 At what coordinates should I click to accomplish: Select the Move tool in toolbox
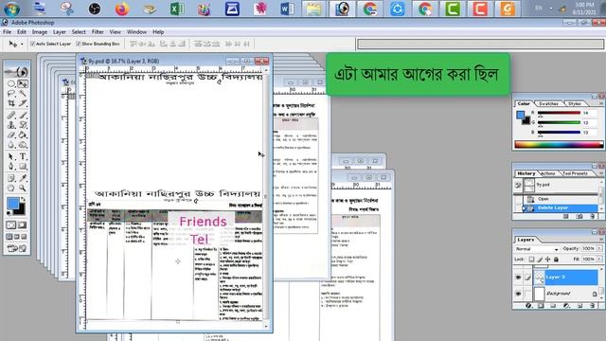pos(23,83)
